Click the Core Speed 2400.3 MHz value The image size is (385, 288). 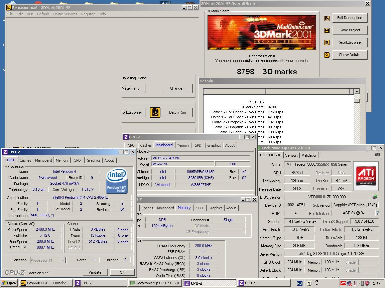pyautogui.click(x=45, y=229)
